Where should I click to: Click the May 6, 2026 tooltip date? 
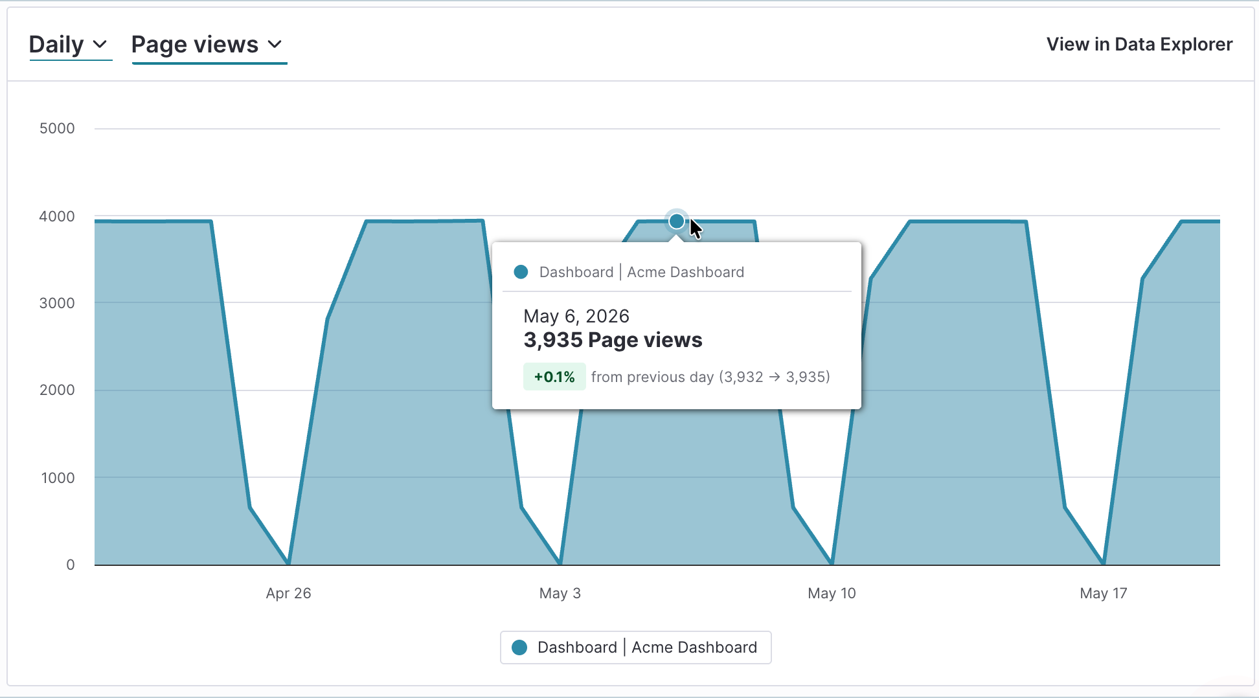coord(576,316)
